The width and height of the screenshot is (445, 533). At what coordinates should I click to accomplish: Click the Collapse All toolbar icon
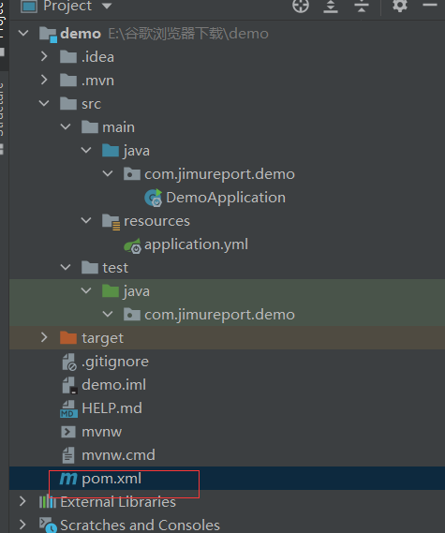[362, 6]
